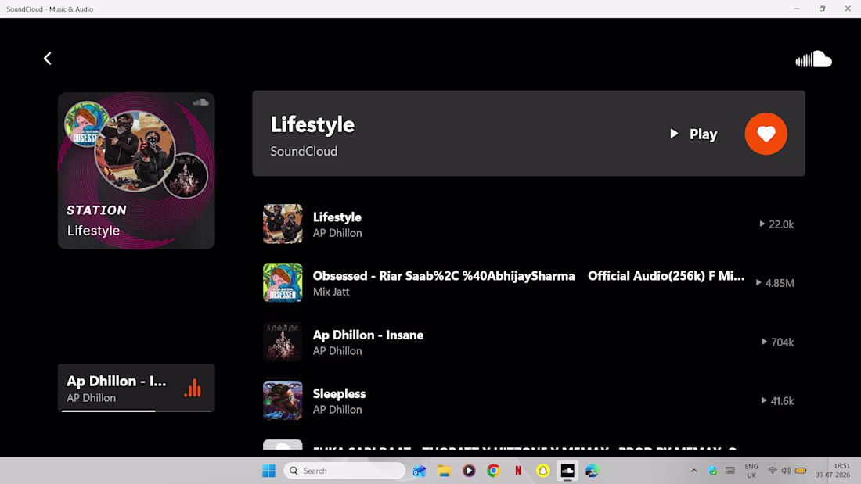
Task: Click the battery tray icon
Action: [801, 471]
